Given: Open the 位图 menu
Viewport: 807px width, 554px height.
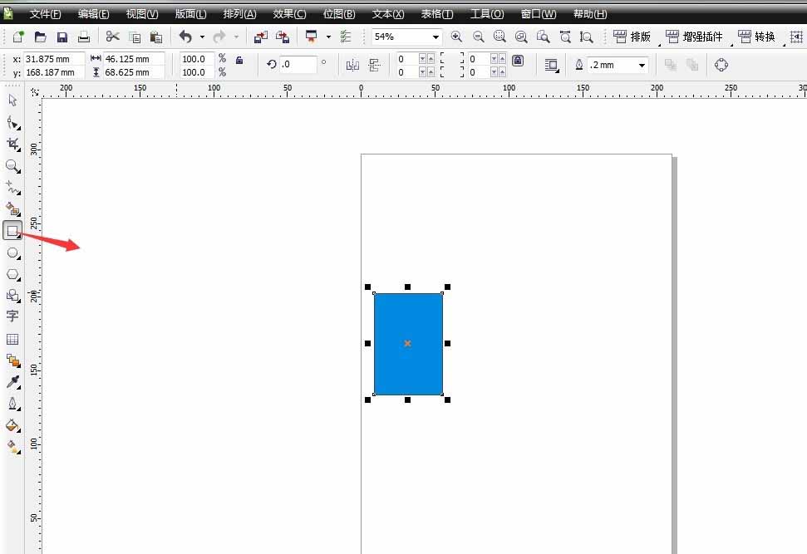Looking at the screenshot, I should point(337,13).
